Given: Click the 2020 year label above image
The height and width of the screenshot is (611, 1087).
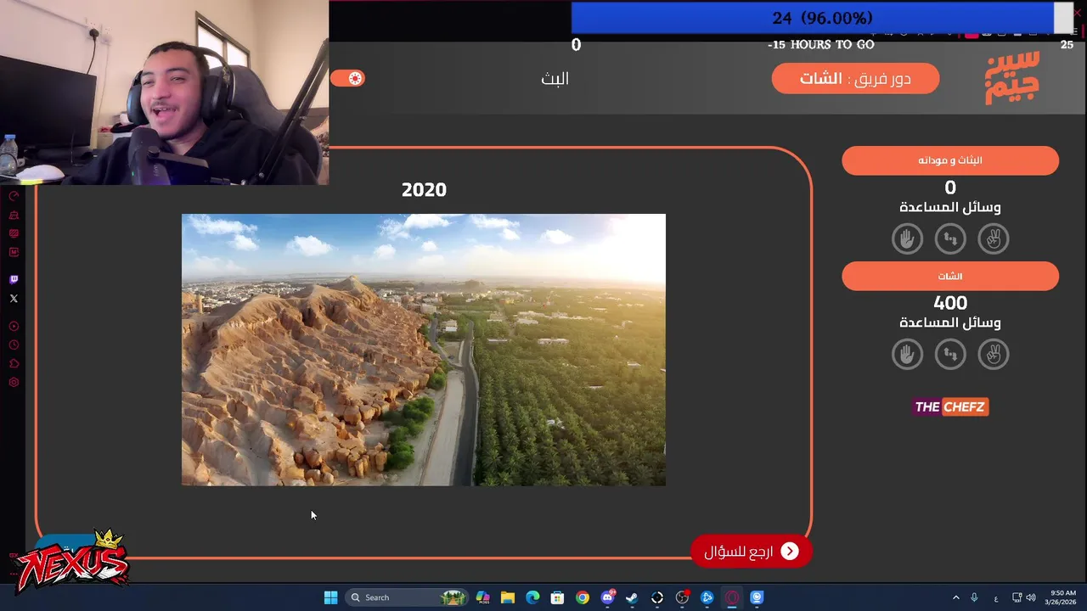Looking at the screenshot, I should tap(424, 189).
